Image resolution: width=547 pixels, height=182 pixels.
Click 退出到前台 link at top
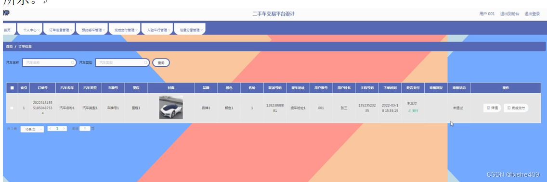click(x=509, y=14)
